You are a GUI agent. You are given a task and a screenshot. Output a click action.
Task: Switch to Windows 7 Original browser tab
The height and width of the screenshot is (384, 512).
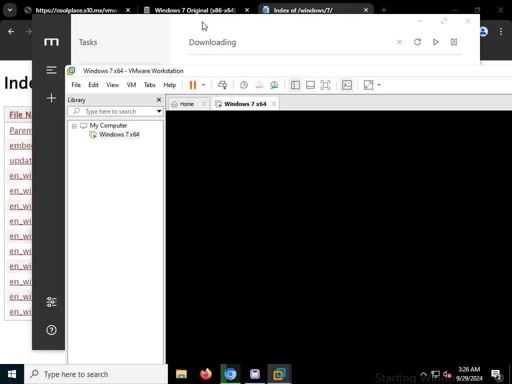coord(194,10)
